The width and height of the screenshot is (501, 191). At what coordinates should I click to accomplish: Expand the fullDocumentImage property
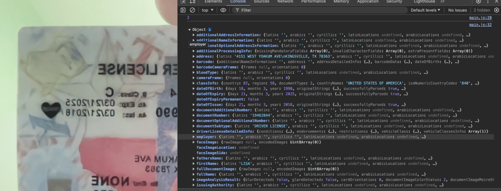(194, 169)
